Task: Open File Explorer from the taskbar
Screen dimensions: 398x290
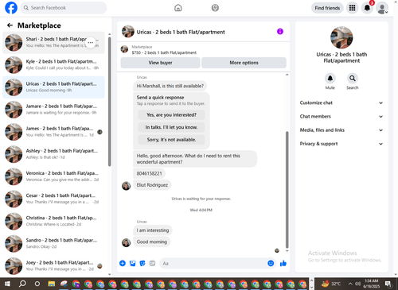Action: 52,284
